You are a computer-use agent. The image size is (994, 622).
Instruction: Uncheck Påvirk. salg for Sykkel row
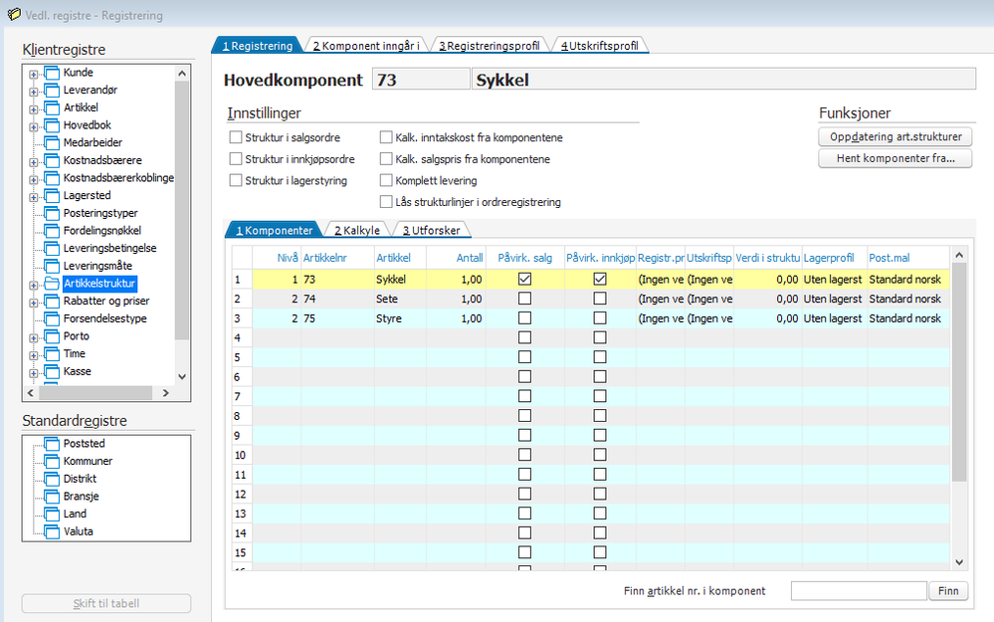(x=524, y=280)
